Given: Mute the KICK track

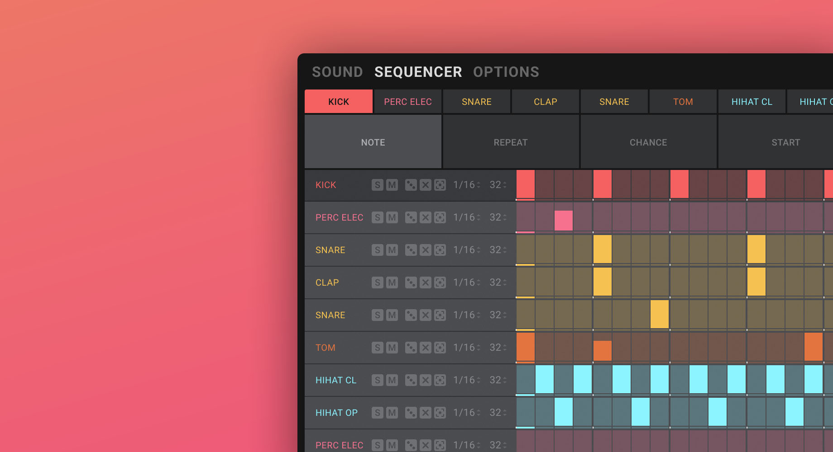Looking at the screenshot, I should (x=392, y=185).
